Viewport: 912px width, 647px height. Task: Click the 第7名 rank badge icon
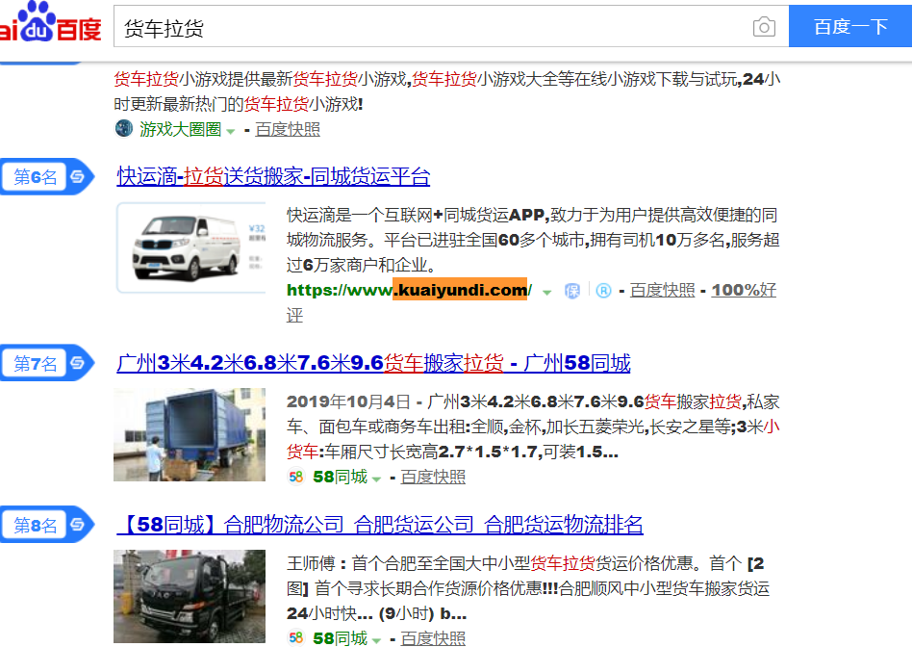click(x=47, y=363)
